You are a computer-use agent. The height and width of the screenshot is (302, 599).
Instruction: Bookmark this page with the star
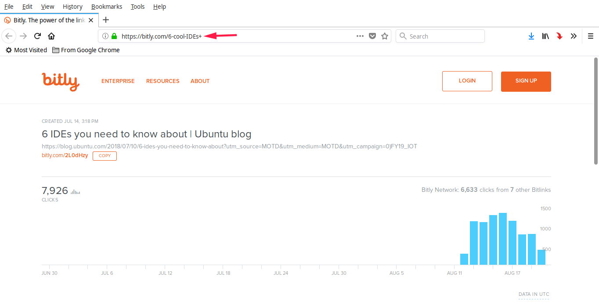point(385,36)
